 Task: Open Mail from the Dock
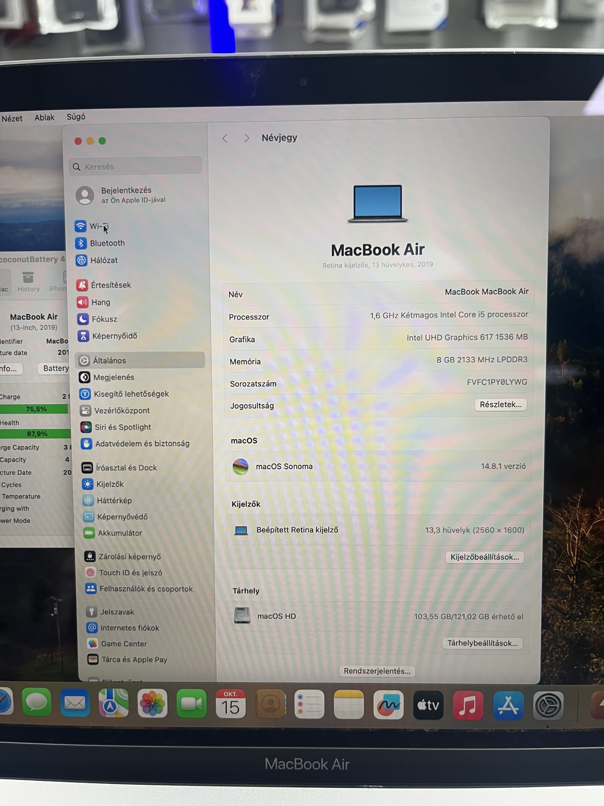[75, 703]
